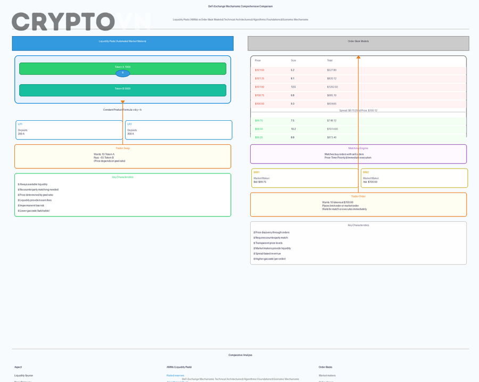Click 'Price discovery through orders' bullet
The image size is (479, 382).
(271, 232)
